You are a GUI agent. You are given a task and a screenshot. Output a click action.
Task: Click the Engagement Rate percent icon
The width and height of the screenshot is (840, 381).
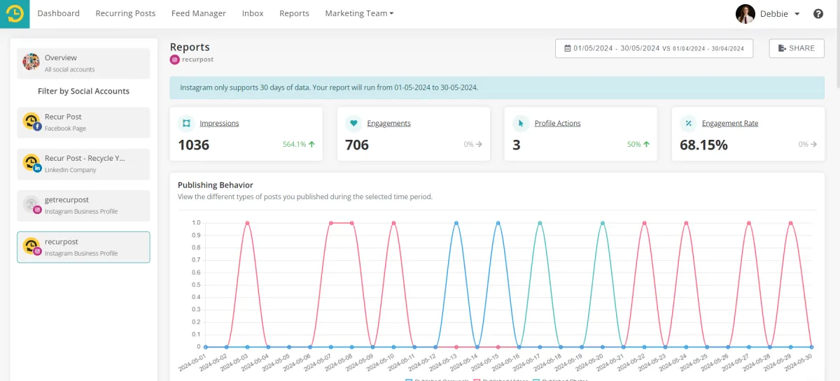point(688,124)
